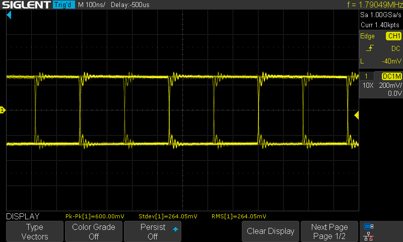Click the Trig'd status indicator
The height and width of the screenshot is (242, 403).
(x=63, y=6)
